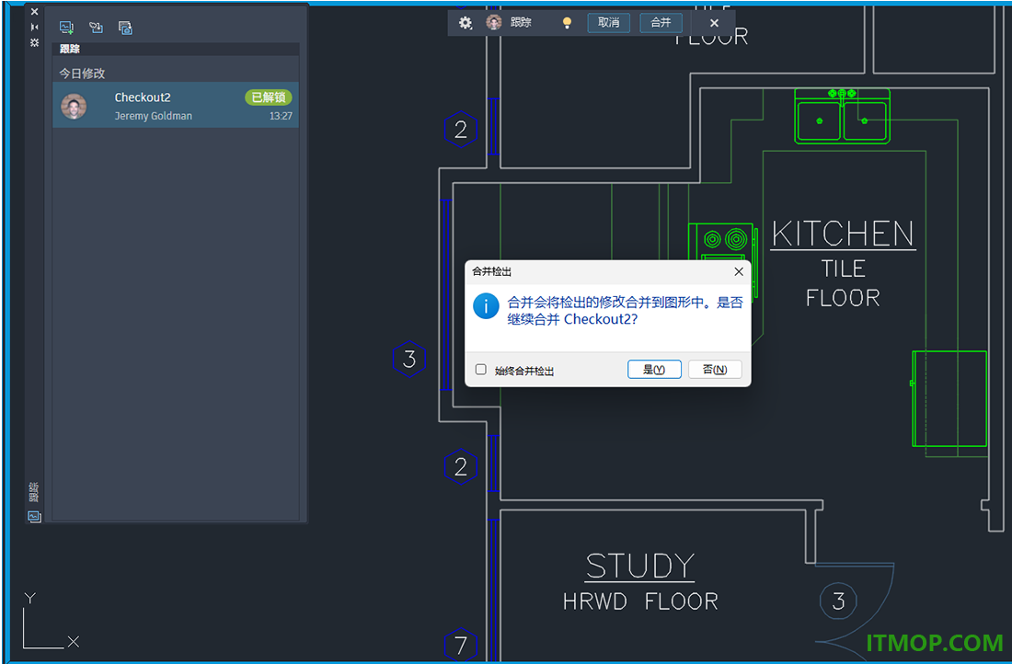This screenshot has width=1012, height=664.
Task: Click the UCS XY axis icon
Action: pyautogui.click(x=51, y=620)
